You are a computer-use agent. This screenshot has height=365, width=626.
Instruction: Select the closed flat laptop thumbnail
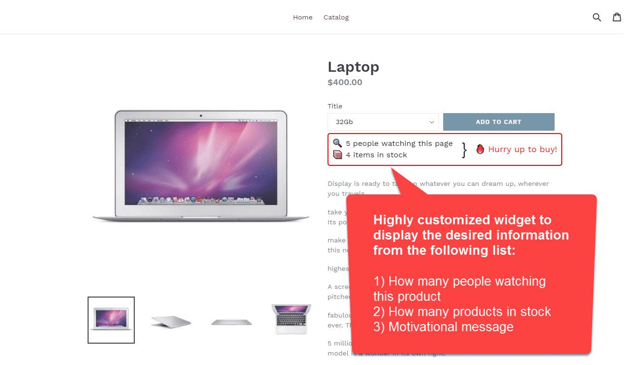coord(231,322)
